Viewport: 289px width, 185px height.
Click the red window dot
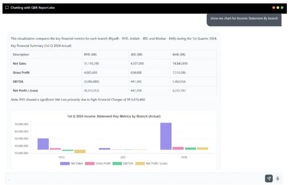274,7
